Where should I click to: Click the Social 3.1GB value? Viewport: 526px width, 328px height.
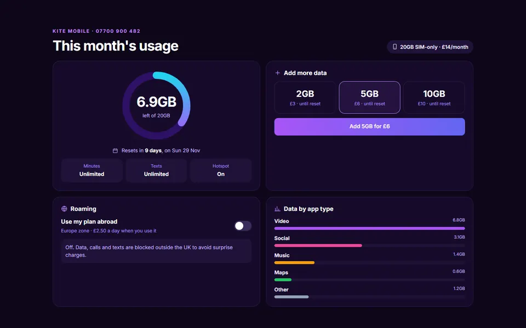click(459, 237)
